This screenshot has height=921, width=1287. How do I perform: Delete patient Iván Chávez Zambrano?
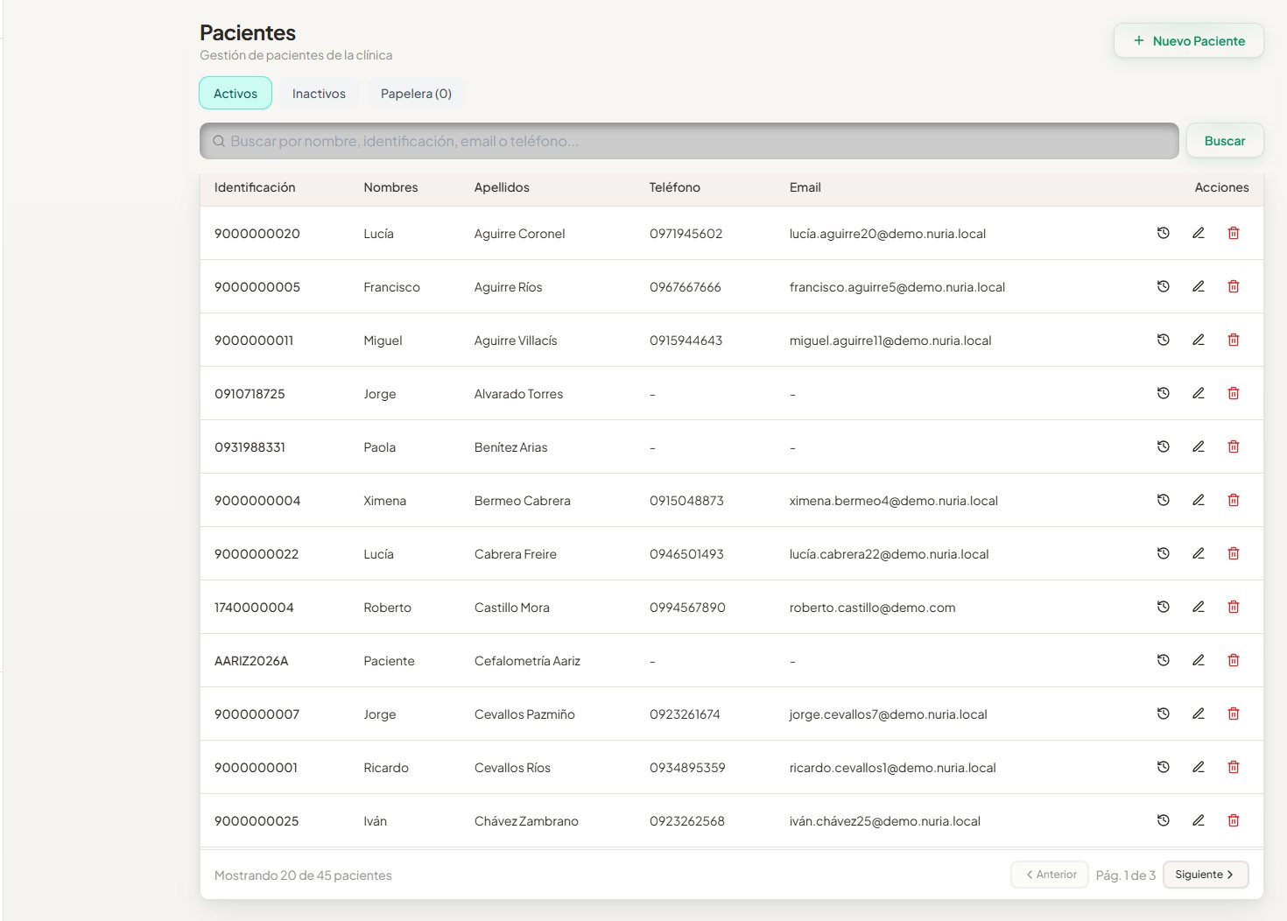coord(1233,820)
